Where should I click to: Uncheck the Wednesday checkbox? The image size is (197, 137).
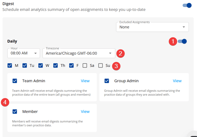[x=41, y=65]
